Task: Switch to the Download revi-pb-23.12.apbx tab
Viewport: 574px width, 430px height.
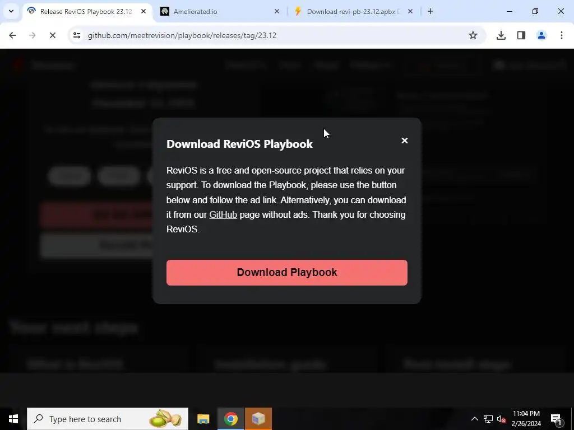Action: [353, 12]
